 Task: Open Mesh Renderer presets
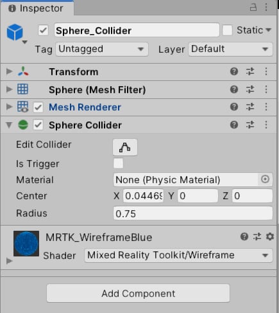[250, 107]
